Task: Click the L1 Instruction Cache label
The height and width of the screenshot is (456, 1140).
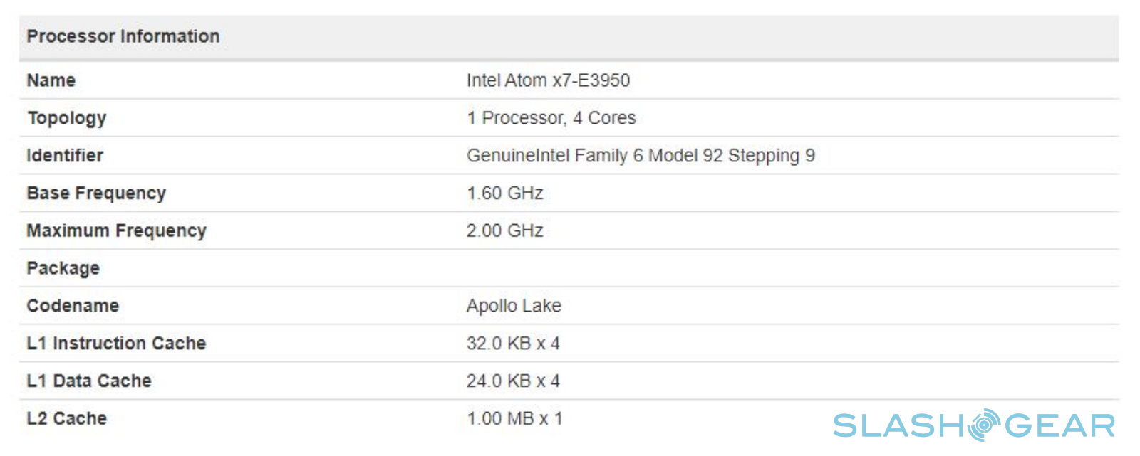Action: [116, 344]
